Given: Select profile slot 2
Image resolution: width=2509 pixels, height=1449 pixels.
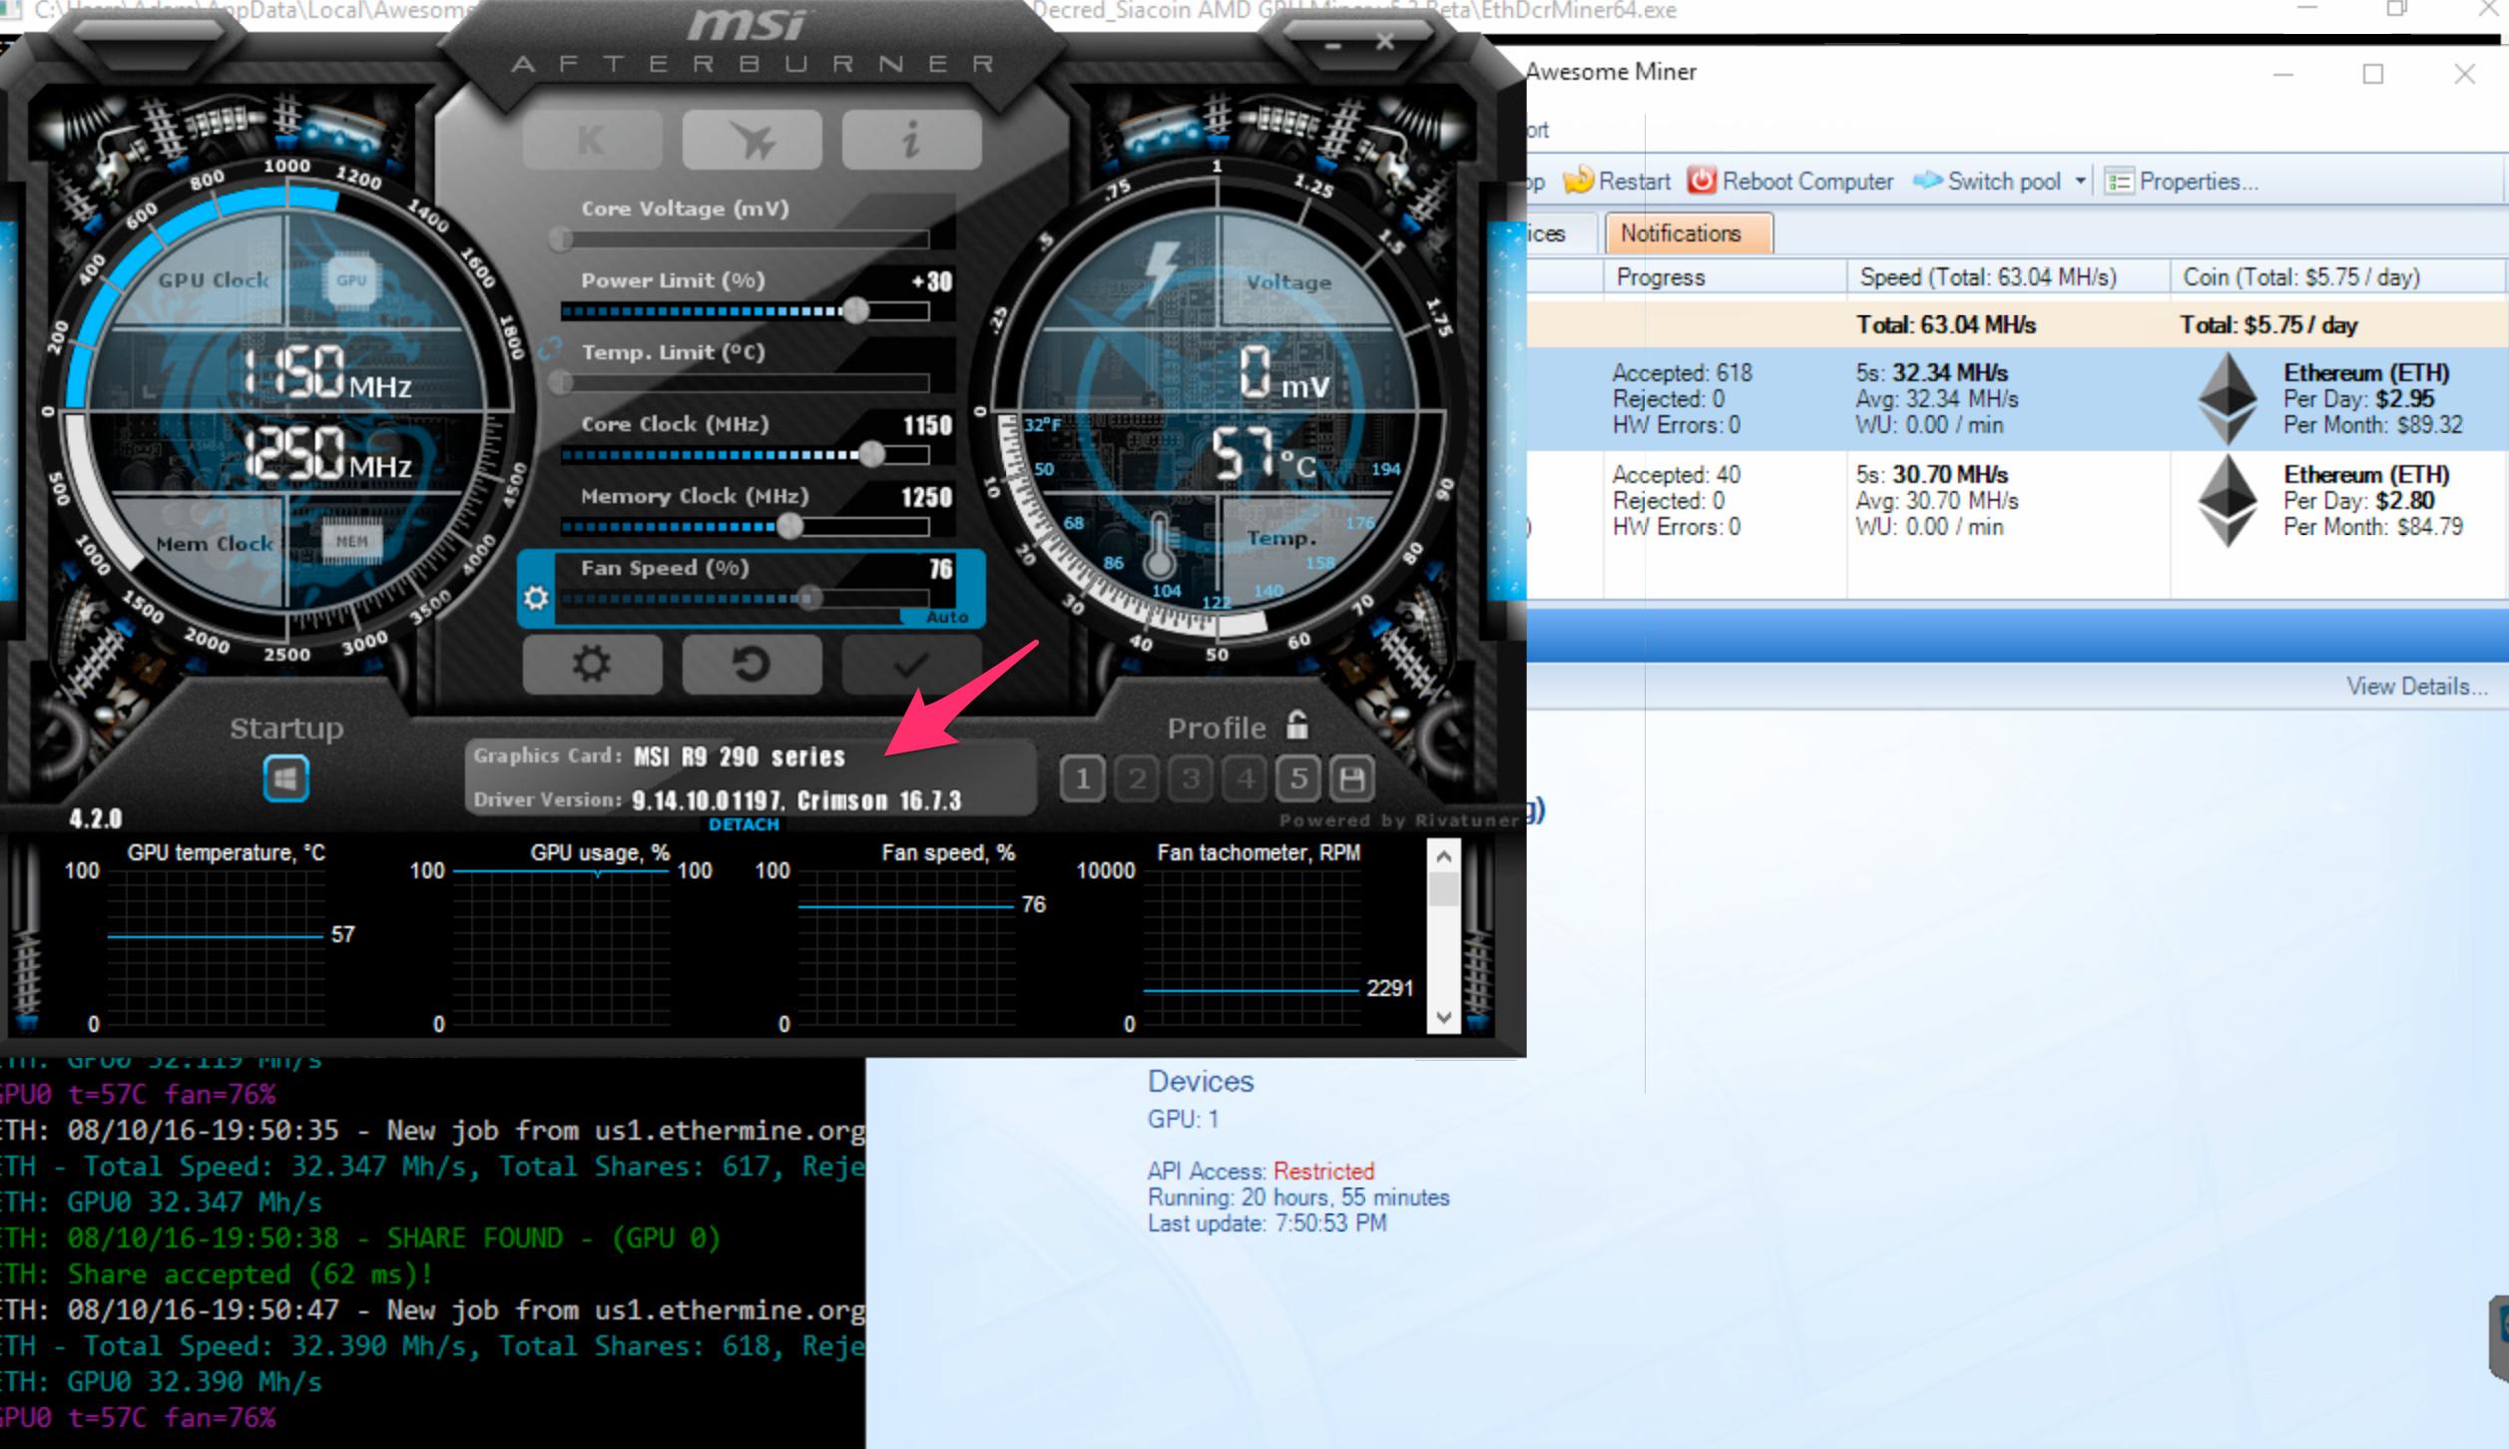Looking at the screenshot, I should 1137,778.
